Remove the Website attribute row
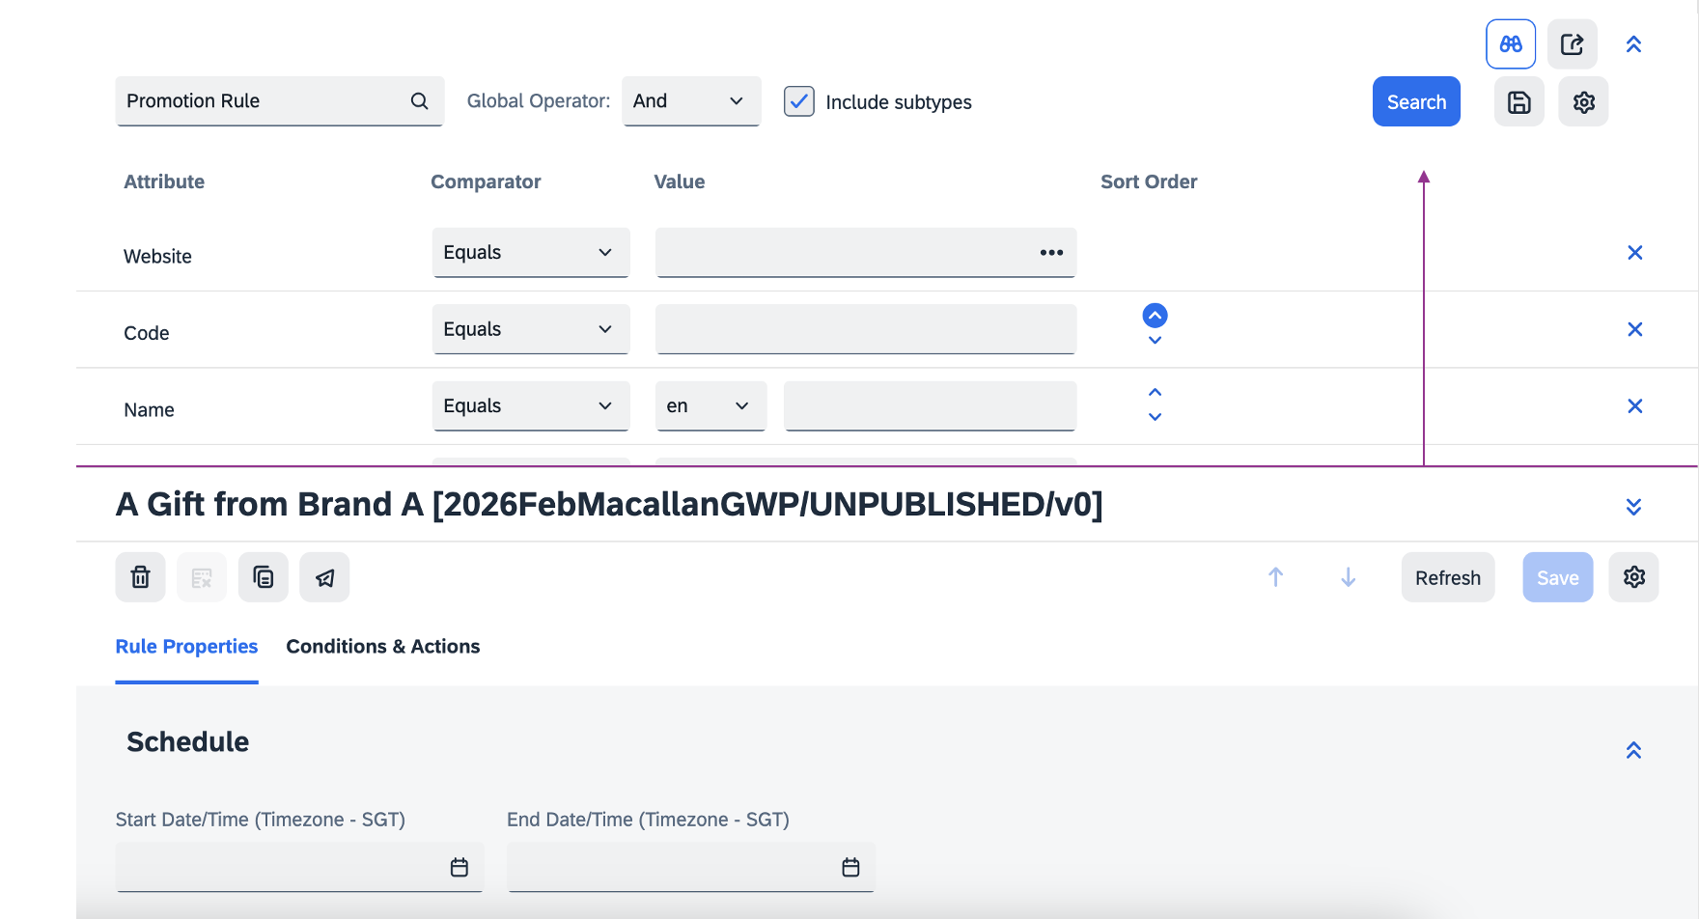The image size is (1699, 919). 1634,253
